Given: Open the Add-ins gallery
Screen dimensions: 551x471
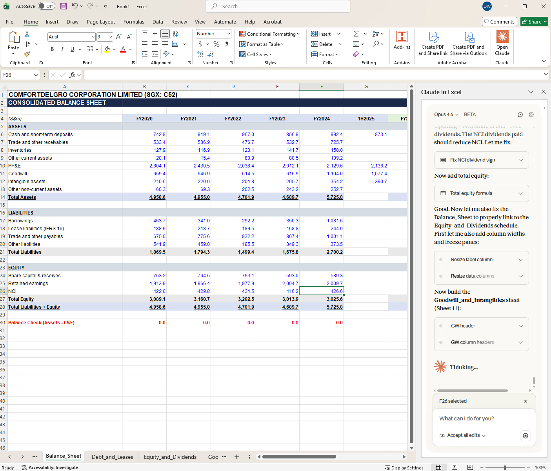Looking at the screenshot, I should coord(402,40).
